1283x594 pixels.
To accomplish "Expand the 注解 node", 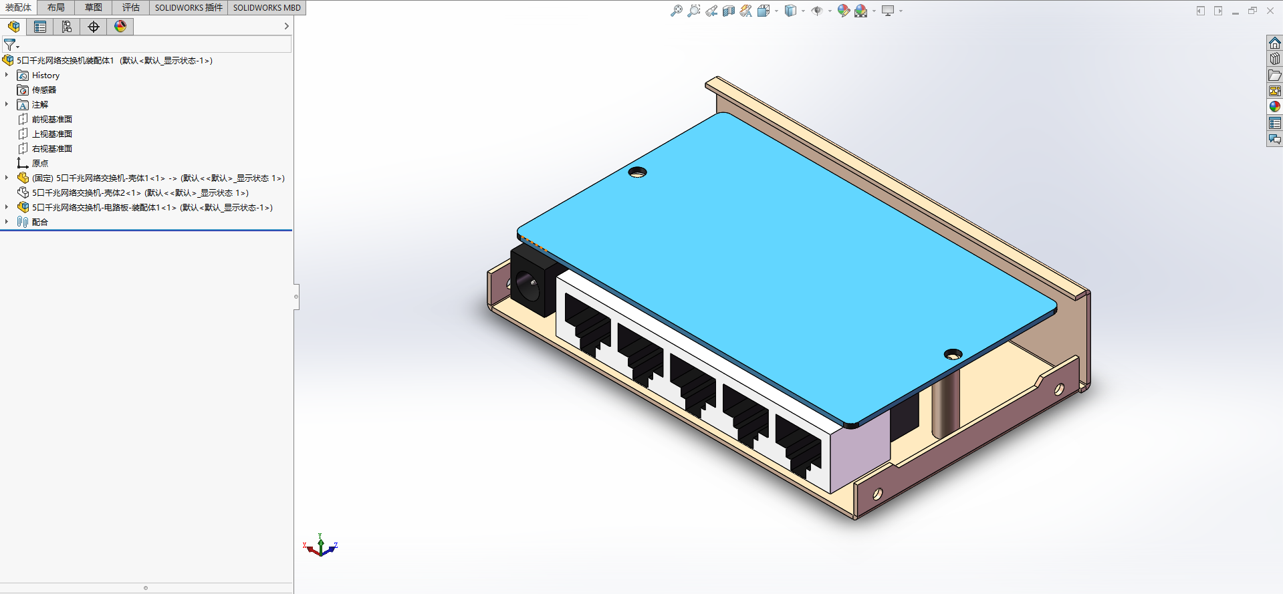I will pos(7,104).
